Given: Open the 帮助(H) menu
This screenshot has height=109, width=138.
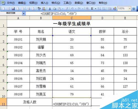Looking at the screenshot, I should pyautogui.click(x=103, y=3).
